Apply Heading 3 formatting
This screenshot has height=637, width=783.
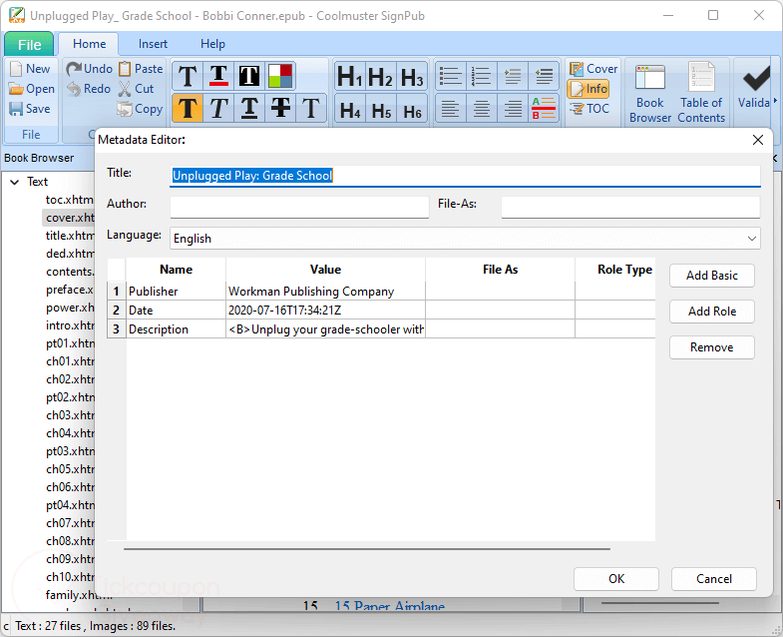pyautogui.click(x=413, y=77)
